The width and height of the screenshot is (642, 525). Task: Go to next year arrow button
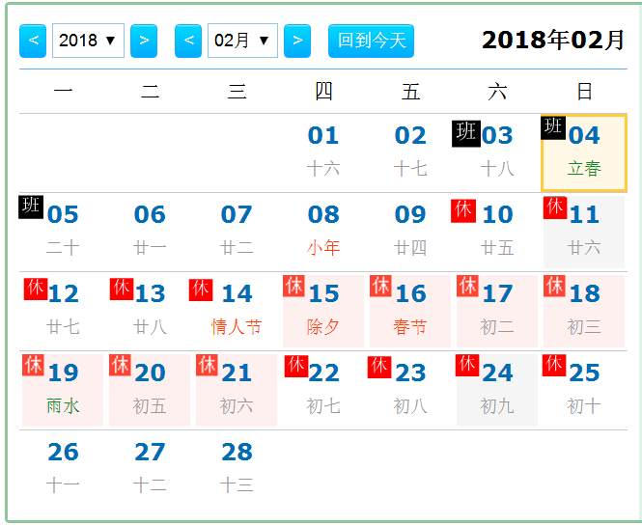click(x=144, y=41)
